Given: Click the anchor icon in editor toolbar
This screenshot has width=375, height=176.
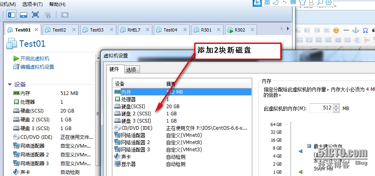Looking at the screenshot, I should click(356, 30).
